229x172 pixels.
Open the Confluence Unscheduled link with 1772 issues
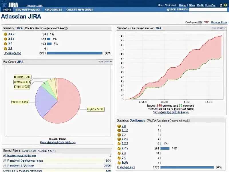point(126,167)
